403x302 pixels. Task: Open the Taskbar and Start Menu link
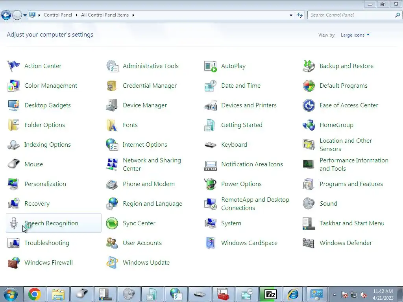pyautogui.click(x=352, y=223)
